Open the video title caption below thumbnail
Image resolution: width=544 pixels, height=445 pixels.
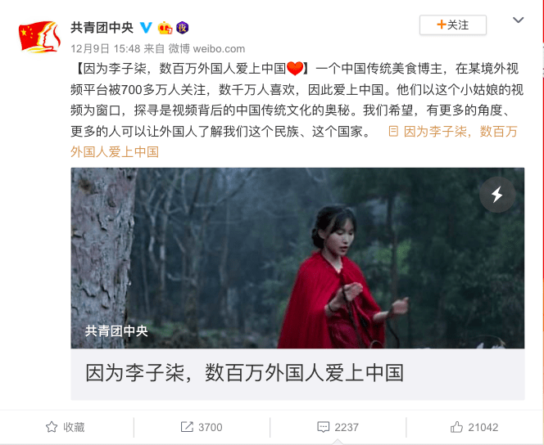245,373
